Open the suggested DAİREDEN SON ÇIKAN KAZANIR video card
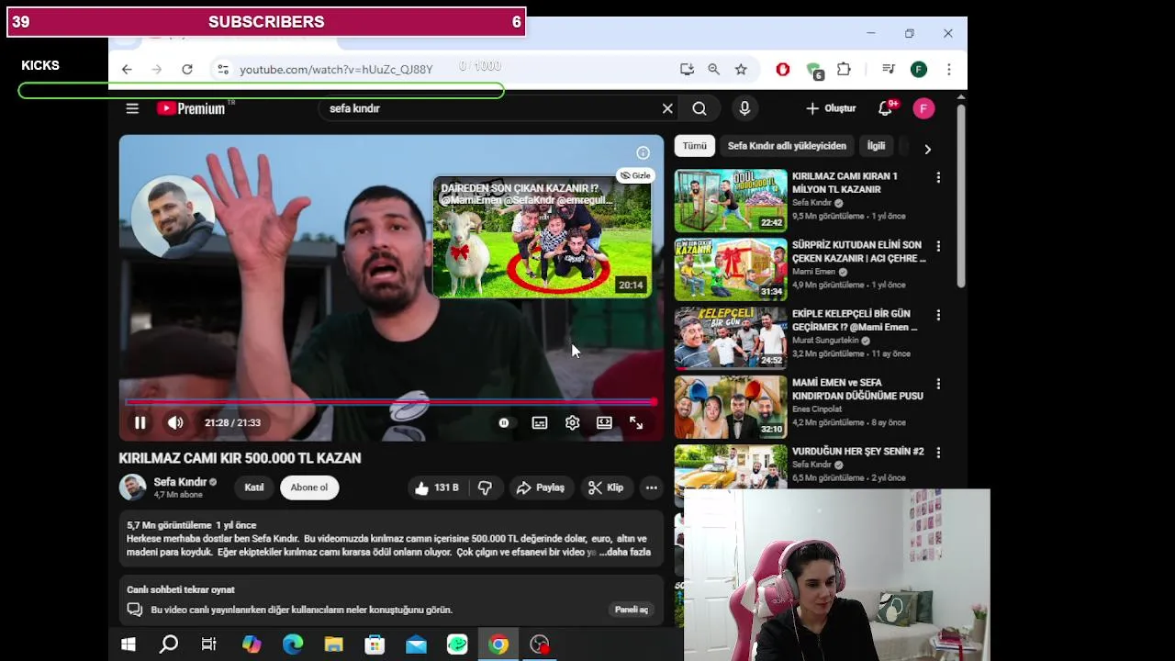 [x=542, y=237]
